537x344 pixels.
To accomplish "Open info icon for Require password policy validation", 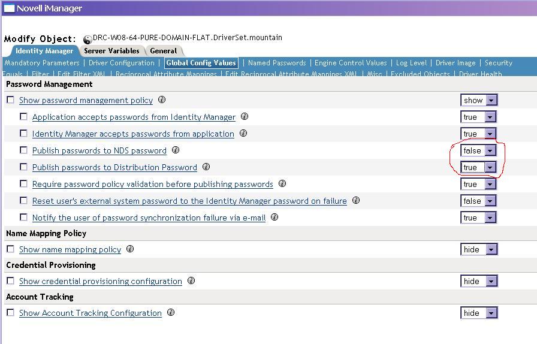I will 282,183.
